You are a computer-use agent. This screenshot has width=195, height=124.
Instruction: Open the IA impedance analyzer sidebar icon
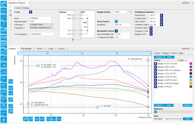(x=4, y=24)
